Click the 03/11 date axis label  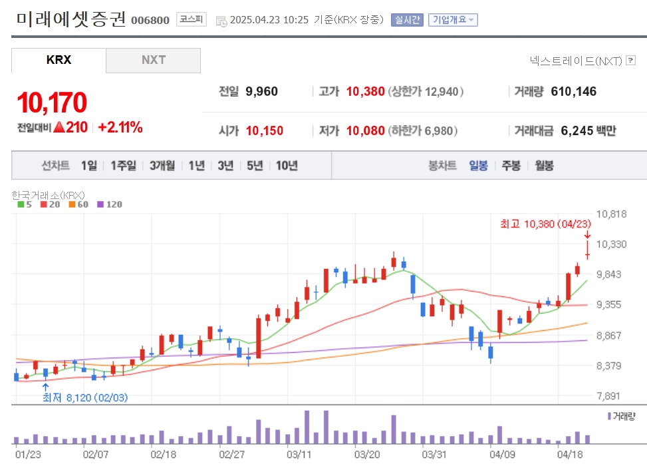pyautogui.click(x=299, y=455)
